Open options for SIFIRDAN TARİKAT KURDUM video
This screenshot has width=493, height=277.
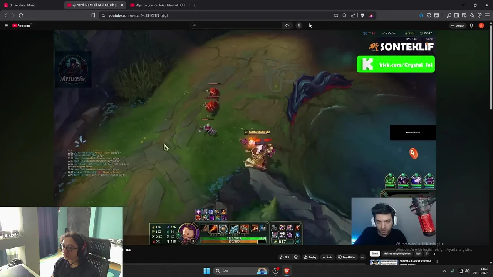(x=437, y=262)
